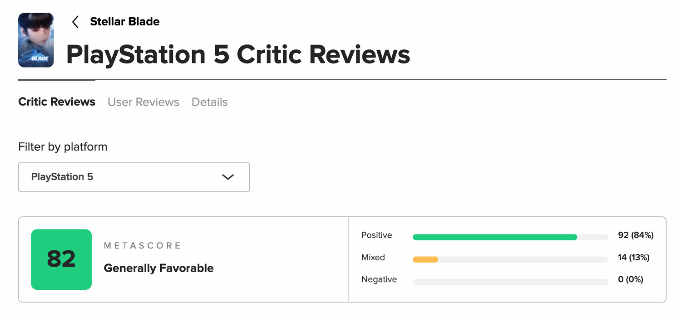This screenshot has width=681, height=317.
Task: Click the Generally Favorable rating text
Action: pyautogui.click(x=159, y=268)
